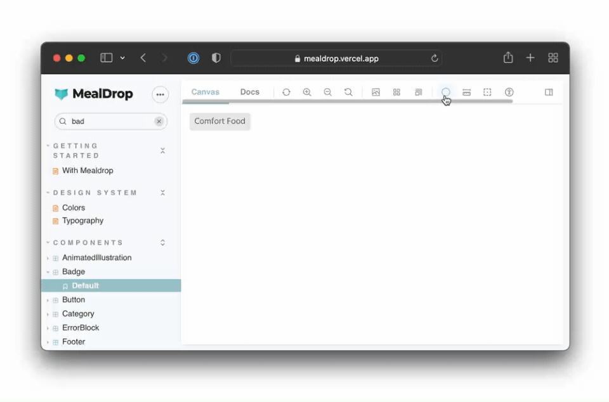Collapse the Getting Started section
Screen dimensions: 609x402
point(76,150)
